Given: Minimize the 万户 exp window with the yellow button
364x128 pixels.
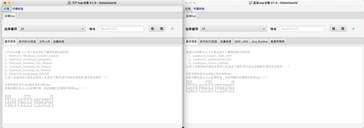Looking at the screenshot, I should (9, 3).
